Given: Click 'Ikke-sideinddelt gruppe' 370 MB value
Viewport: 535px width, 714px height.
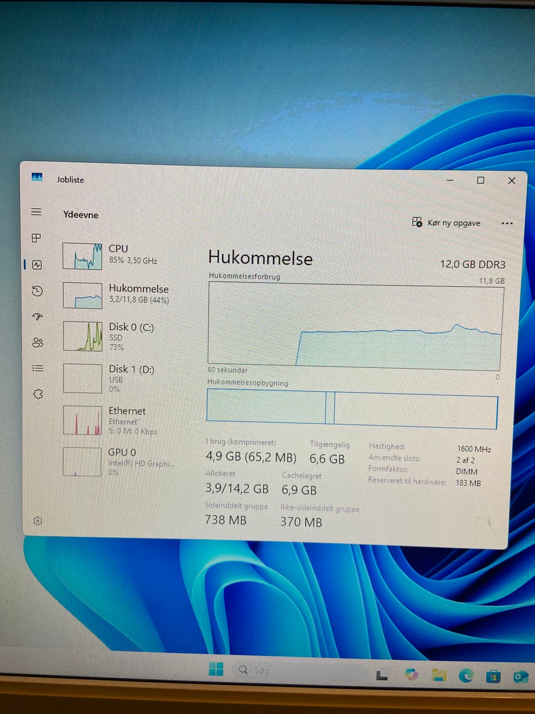Looking at the screenshot, I should pyautogui.click(x=301, y=522).
